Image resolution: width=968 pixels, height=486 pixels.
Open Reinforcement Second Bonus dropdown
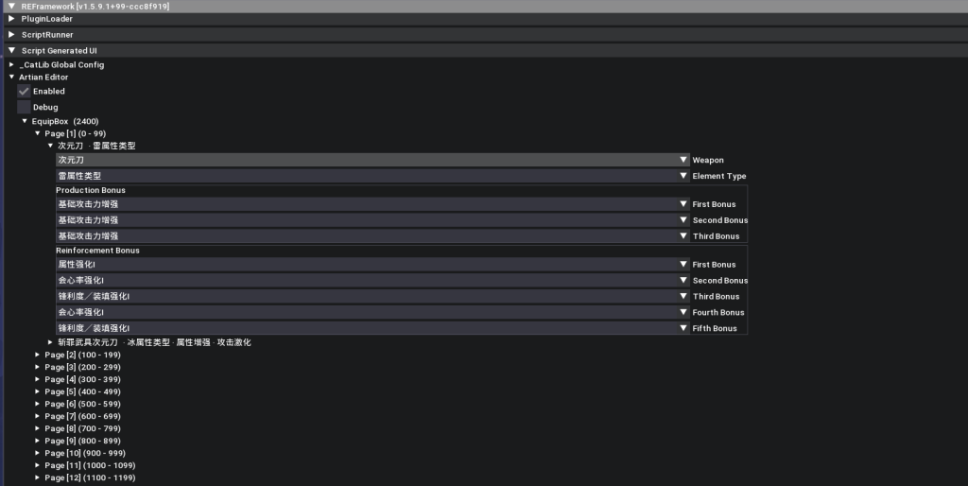click(683, 281)
